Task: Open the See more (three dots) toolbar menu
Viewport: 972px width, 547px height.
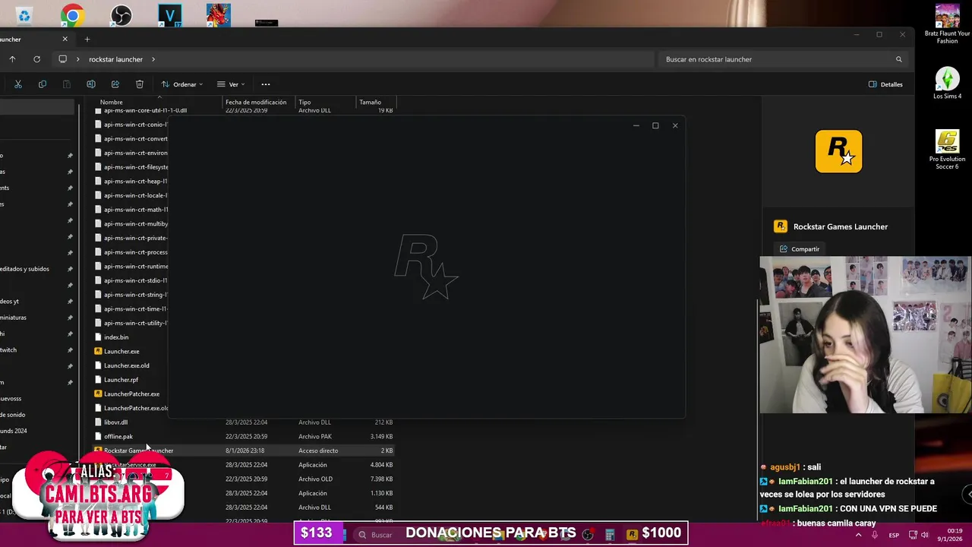Action: coord(266,84)
